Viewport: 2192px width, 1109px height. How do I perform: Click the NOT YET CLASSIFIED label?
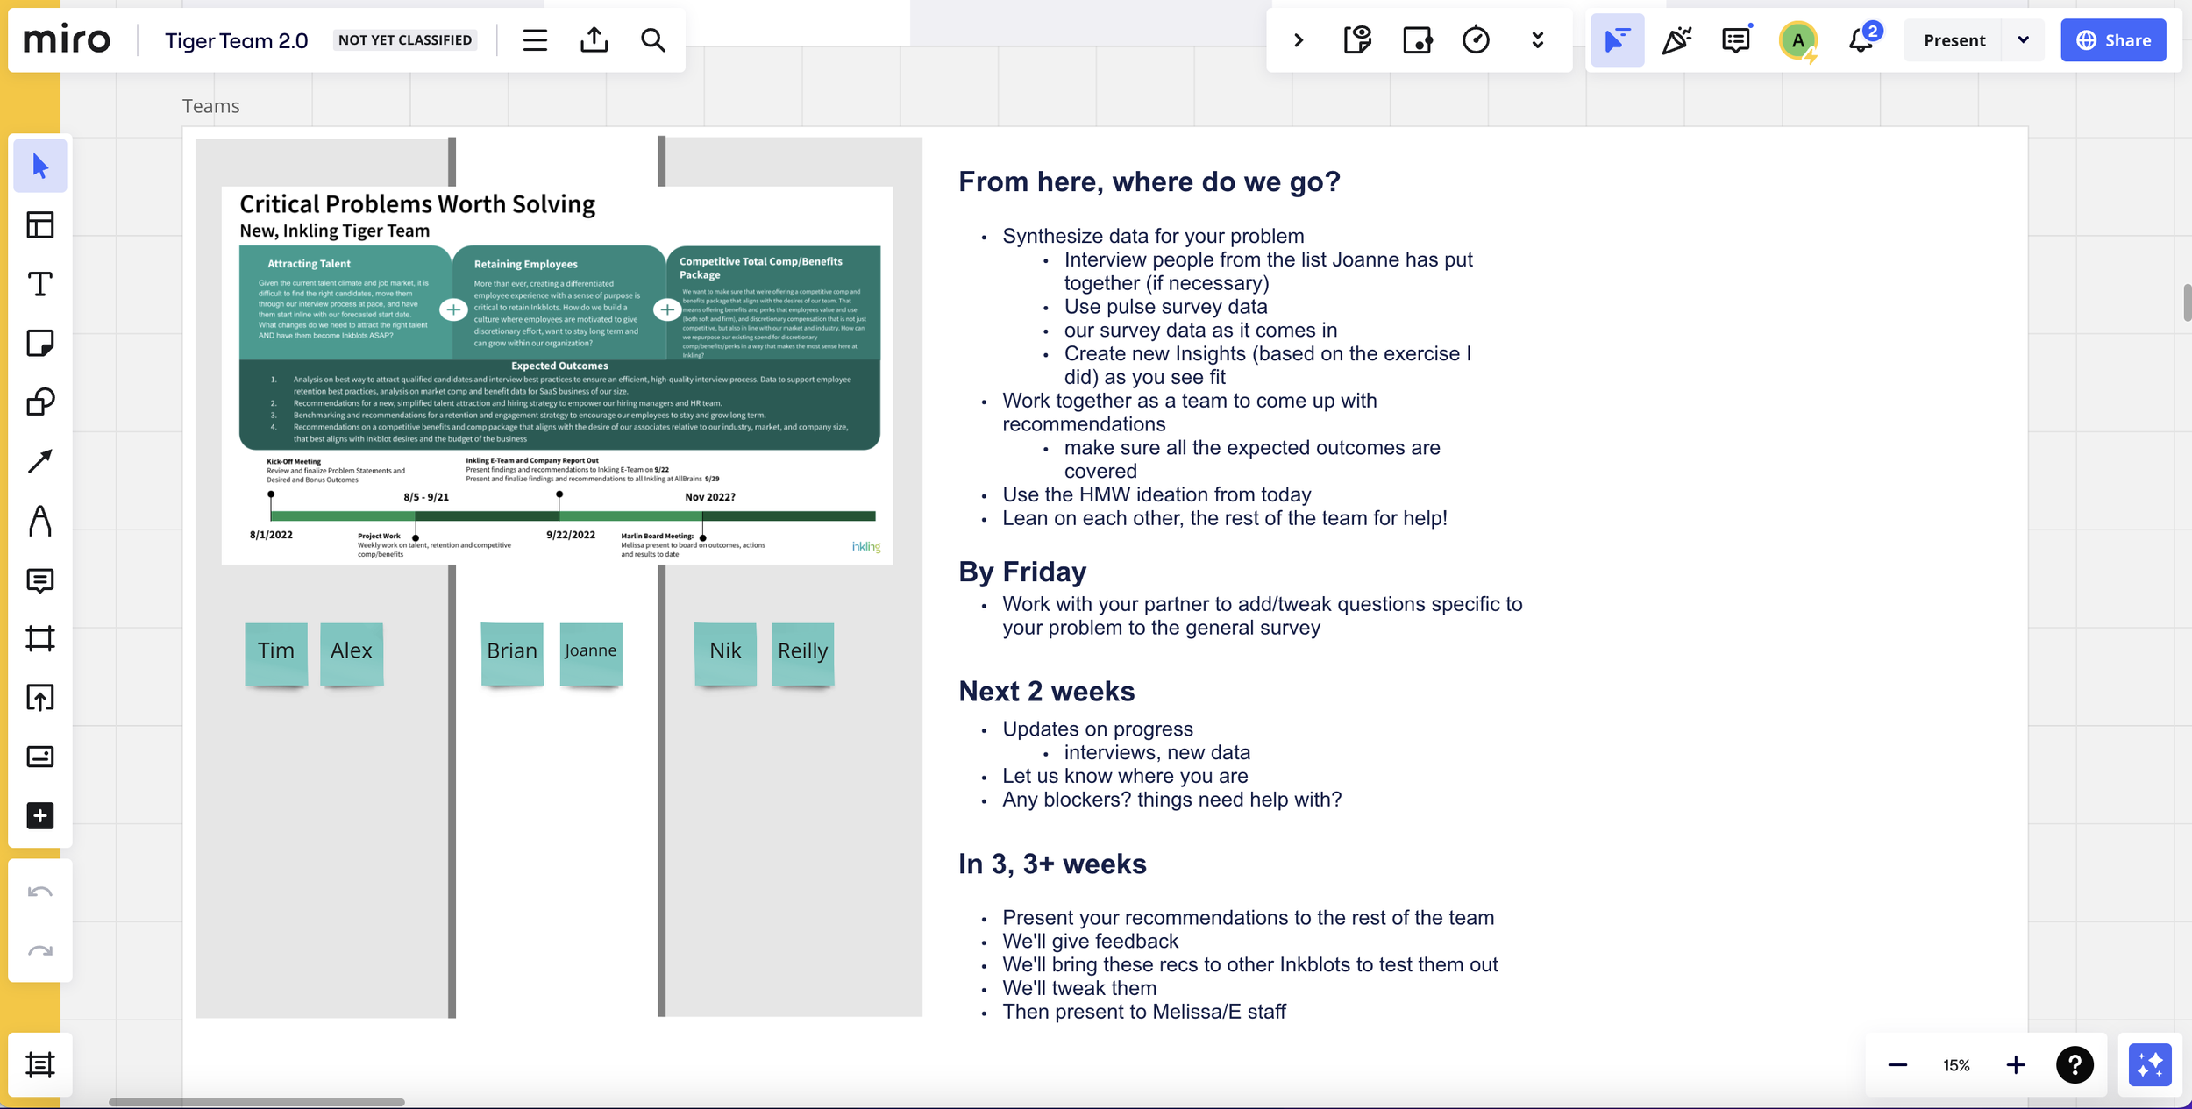[405, 40]
